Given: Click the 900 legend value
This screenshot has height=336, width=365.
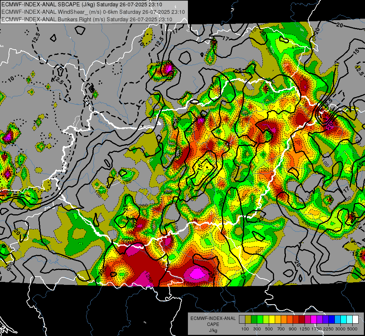Looking at the screenshot, I should pos(293,329).
